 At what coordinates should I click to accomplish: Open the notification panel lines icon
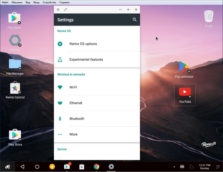pos(218,167)
